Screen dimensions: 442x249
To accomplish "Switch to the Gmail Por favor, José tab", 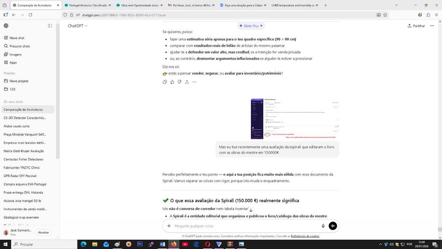I will [x=191, y=5].
